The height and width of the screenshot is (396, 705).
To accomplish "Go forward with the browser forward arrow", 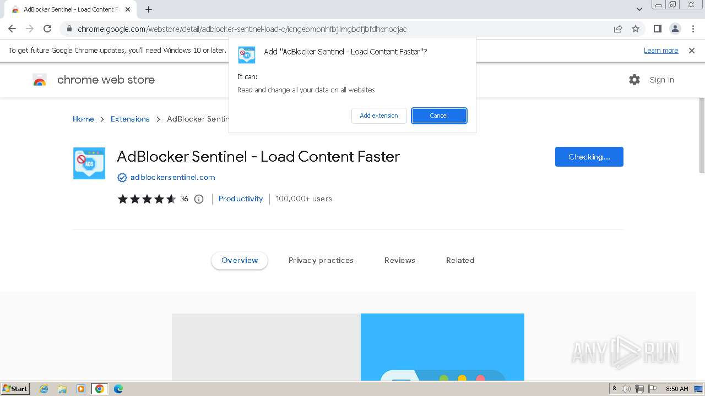I will [x=30, y=29].
